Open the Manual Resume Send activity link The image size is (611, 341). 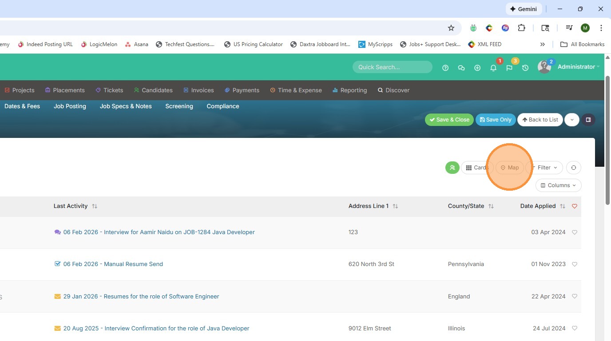(113, 264)
